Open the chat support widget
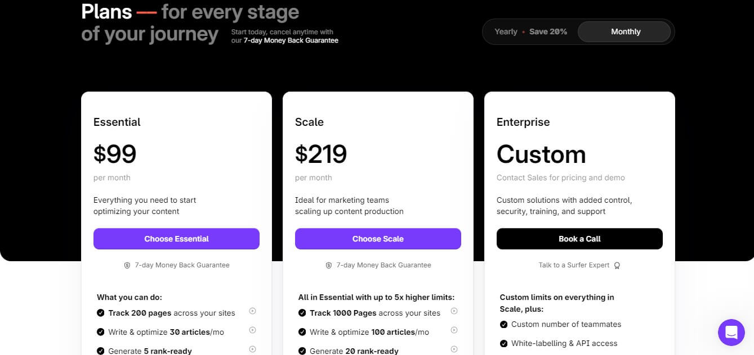 click(731, 333)
